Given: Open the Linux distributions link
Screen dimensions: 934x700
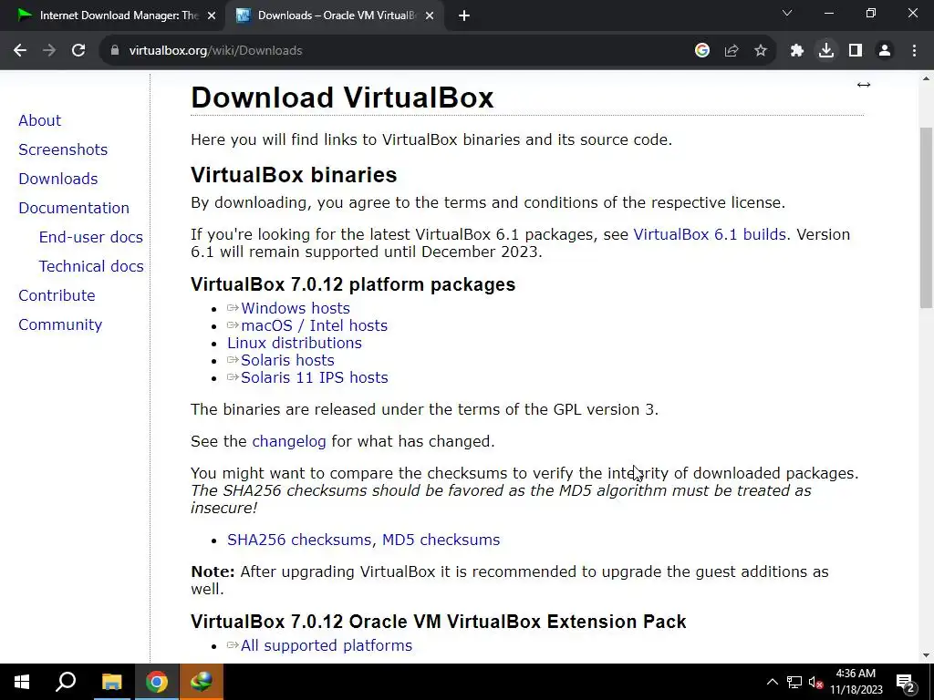Looking at the screenshot, I should [x=295, y=343].
